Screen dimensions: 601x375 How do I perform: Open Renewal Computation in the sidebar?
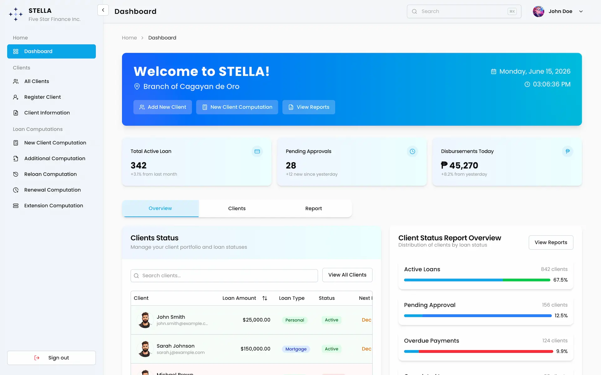51,190
